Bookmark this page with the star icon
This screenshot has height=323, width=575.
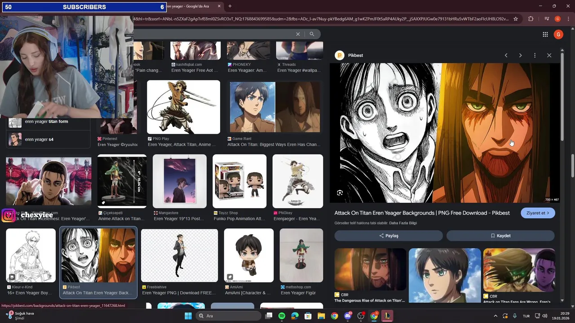click(516, 19)
